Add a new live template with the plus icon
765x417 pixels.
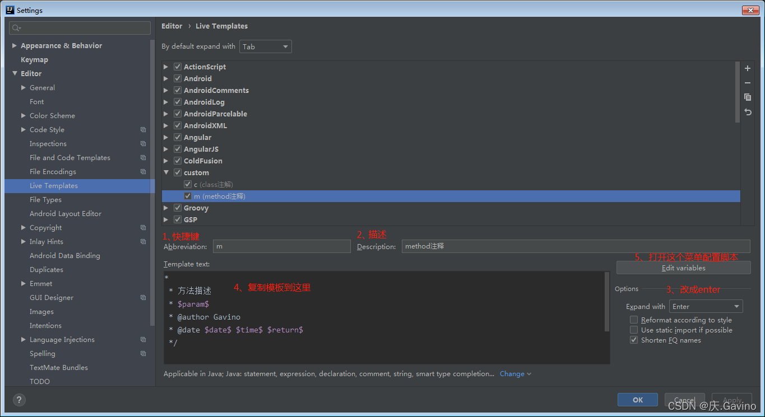tap(748, 68)
